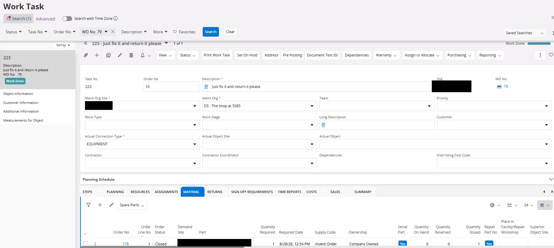Open the Spare Parts dropdown
Viewport: 554px width, 248px height.
132,205
